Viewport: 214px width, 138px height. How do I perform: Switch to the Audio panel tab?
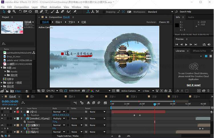click(x=191, y=17)
